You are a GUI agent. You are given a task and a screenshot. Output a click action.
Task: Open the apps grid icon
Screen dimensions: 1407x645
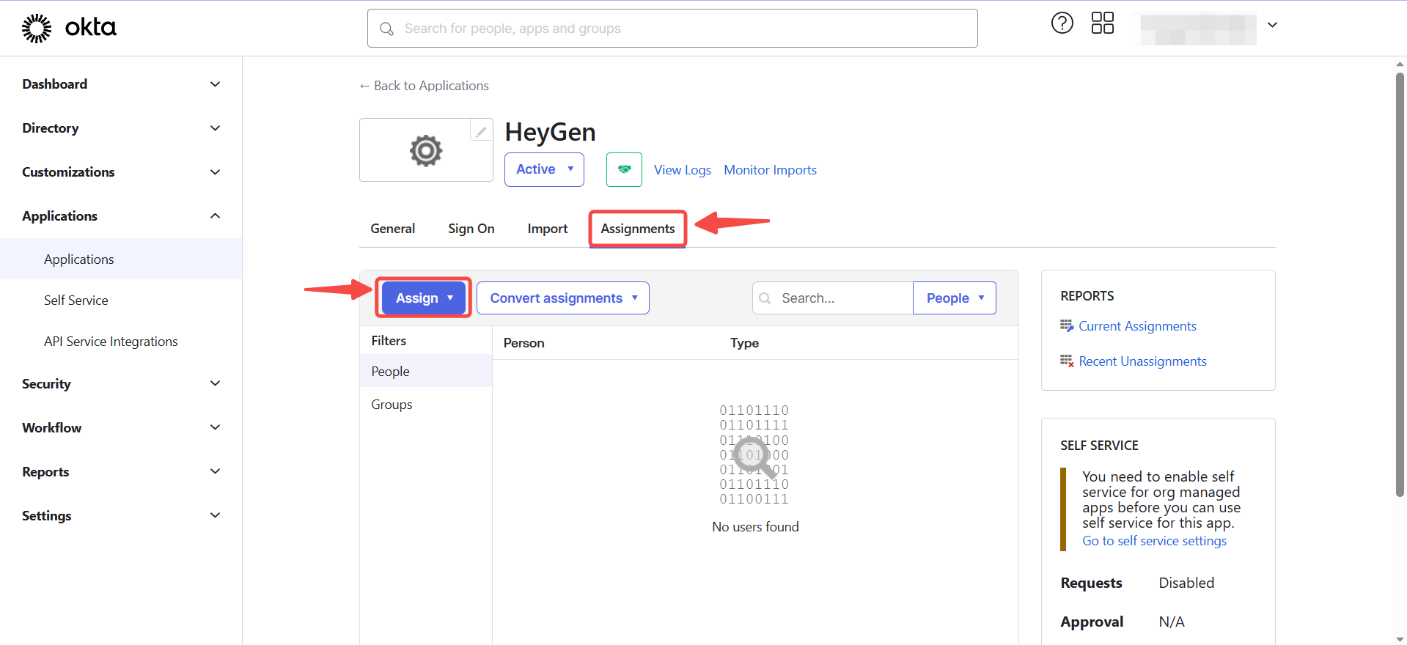coord(1102,23)
